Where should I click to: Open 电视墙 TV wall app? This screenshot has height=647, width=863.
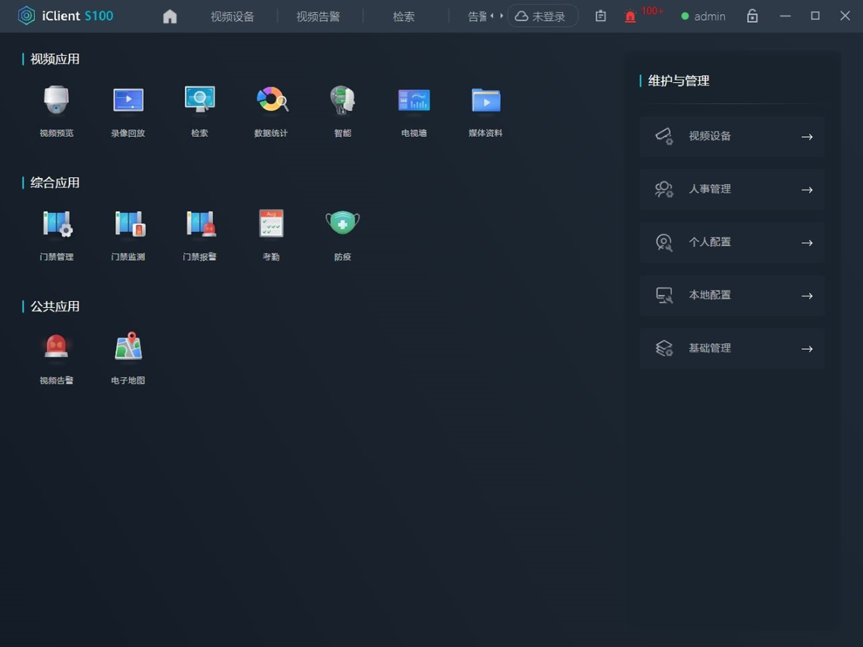click(x=414, y=101)
